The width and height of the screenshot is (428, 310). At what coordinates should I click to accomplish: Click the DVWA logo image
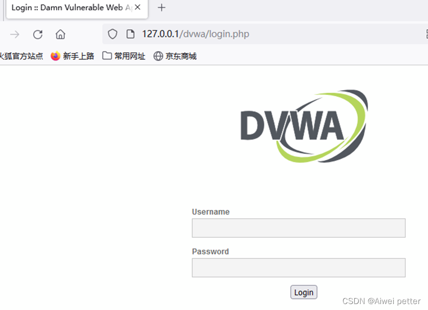click(304, 126)
